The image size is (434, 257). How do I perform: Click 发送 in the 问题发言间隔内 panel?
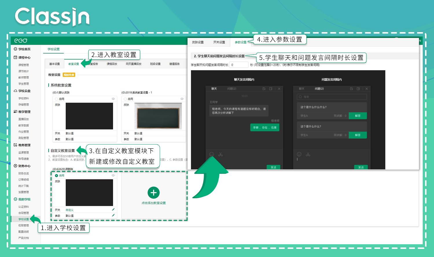pyautogui.click(x=361, y=167)
